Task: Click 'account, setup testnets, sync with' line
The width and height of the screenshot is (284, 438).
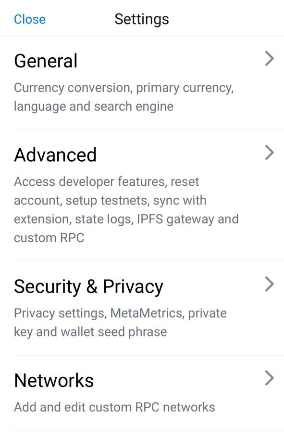Action: click(x=110, y=201)
